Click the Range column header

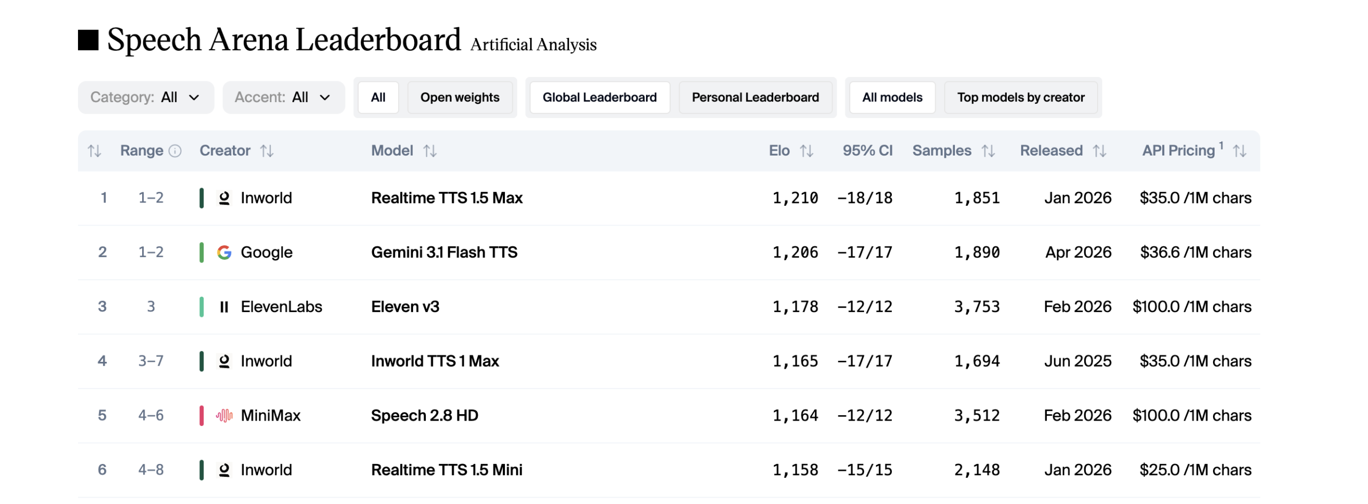(x=142, y=151)
